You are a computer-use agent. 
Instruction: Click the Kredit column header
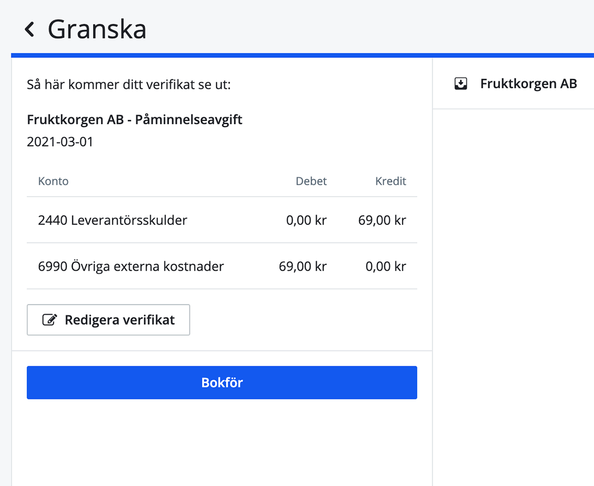[391, 181]
